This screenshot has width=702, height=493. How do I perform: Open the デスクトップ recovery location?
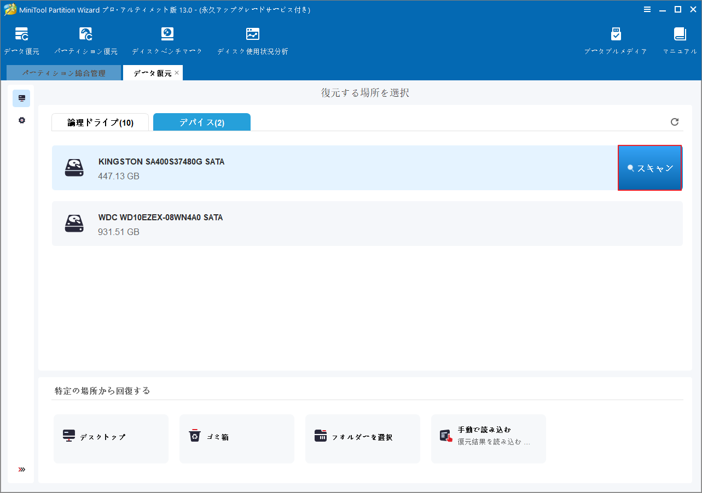pyautogui.click(x=111, y=438)
